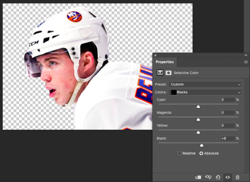Click the Preset: label
Image resolution: width=250 pixels, height=182 pixels.
161,85
